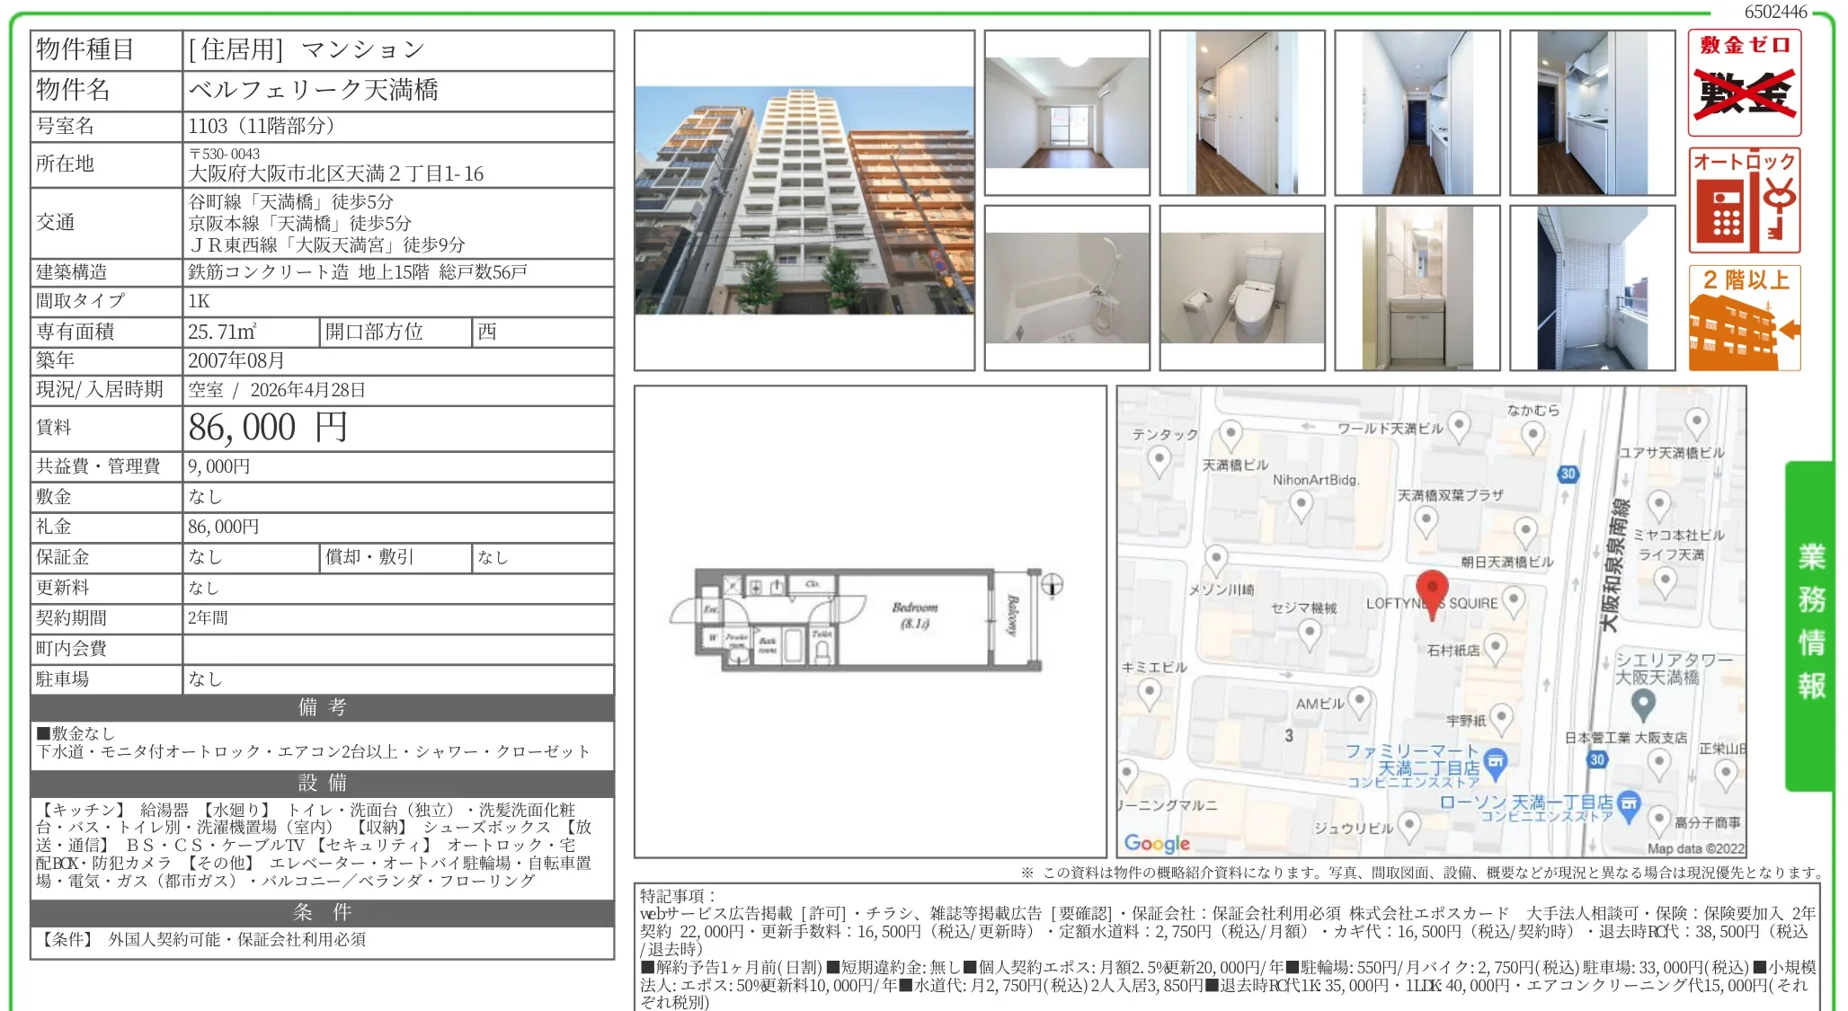Click the floor plan layout image
Screen dimensions: 1848x1011
(868, 620)
